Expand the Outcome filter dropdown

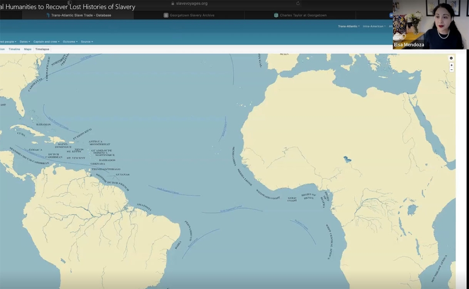click(x=70, y=42)
